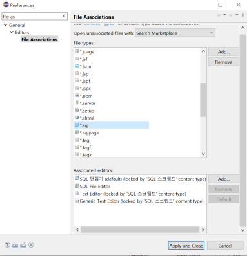Select the *.sql file type
247x256 pixels.
pyautogui.click(x=112, y=125)
